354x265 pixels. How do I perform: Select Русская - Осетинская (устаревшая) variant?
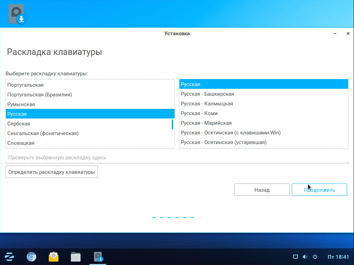[x=224, y=142]
